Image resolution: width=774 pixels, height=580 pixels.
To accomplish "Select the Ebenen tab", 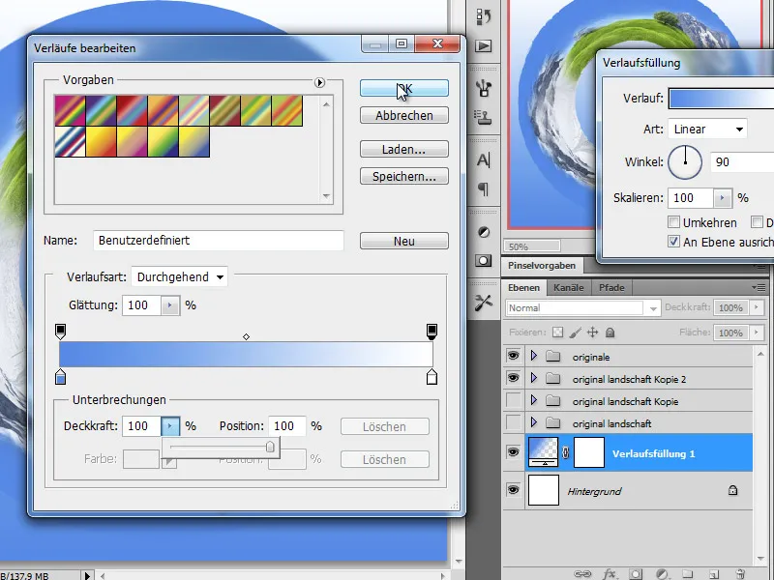I will pos(523,287).
